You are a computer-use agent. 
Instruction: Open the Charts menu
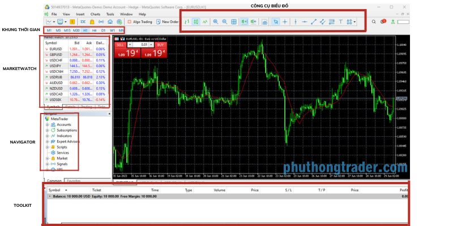click(x=95, y=14)
